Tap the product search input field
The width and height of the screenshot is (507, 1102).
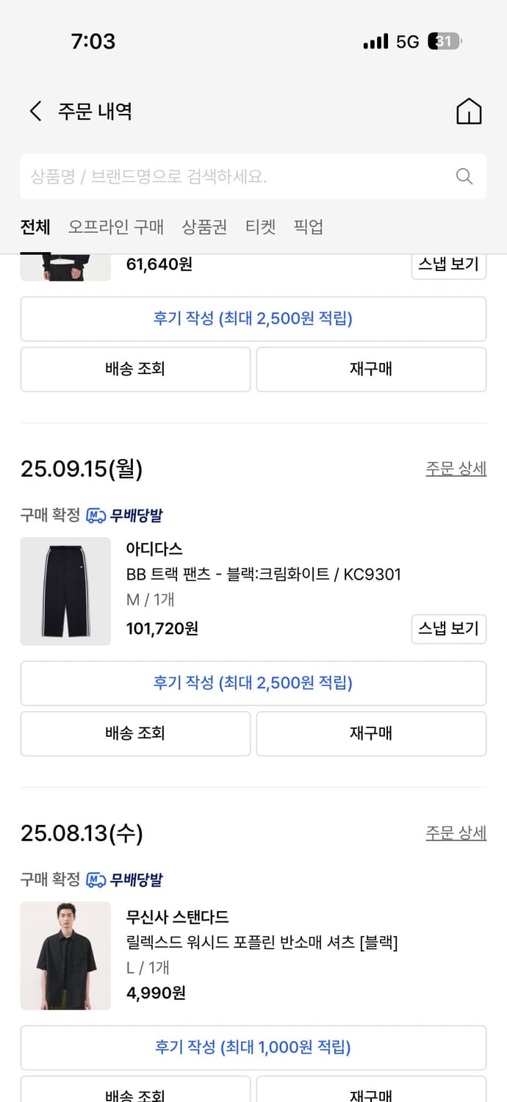(x=220, y=176)
